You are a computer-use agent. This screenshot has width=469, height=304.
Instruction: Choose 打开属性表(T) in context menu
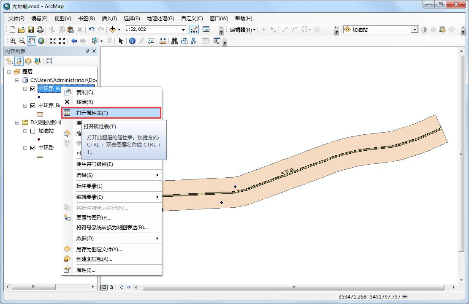coord(111,113)
